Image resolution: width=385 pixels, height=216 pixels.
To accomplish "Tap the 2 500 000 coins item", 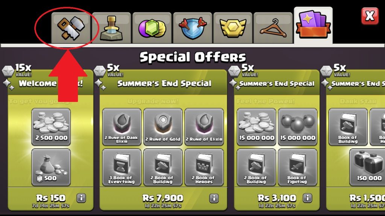I will (51, 127).
